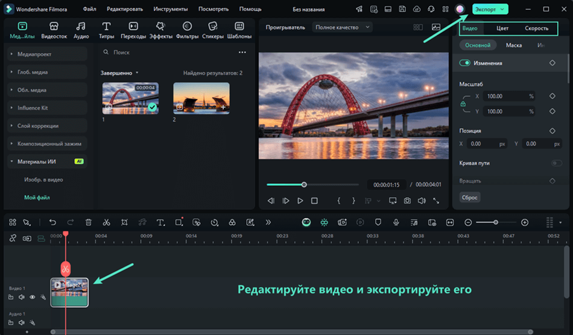
Task: Open the Редактировать menu
Action: (x=125, y=9)
